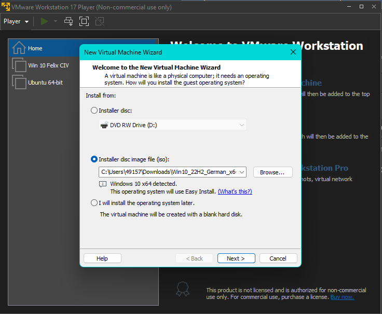Close the New Virtual Machine Wizard dialog
The height and width of the screenshot is (314, 382).
[x=293, y=52]
